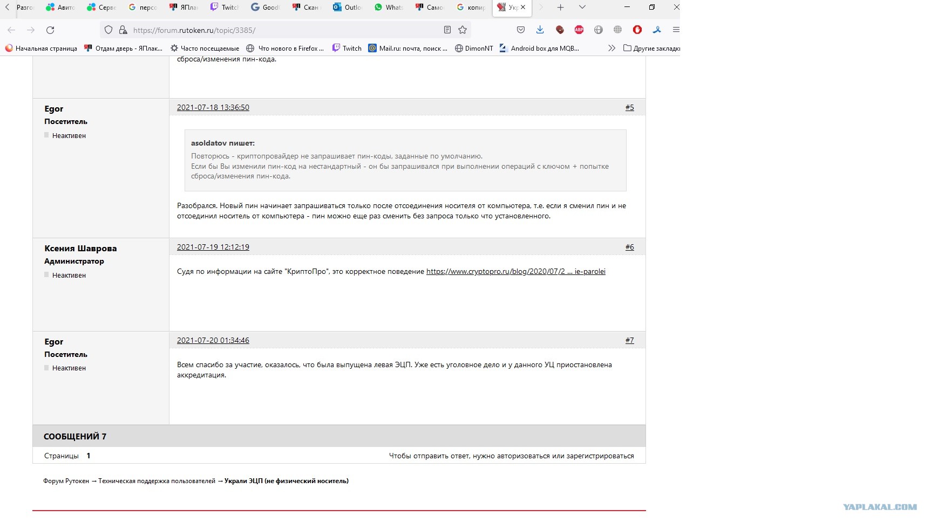
Task: Open post timestamp 2021-07-19 12:12:19
Action: (213, 247)
